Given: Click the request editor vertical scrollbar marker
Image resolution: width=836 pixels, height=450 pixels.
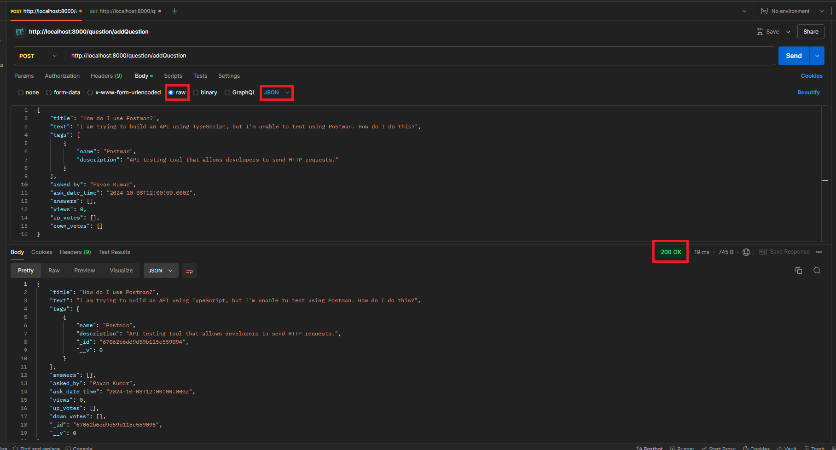Looking at the screenshot, I should point(824,180).
